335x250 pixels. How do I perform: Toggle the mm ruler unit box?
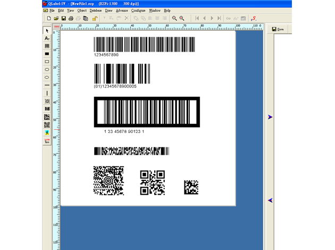coord(56,26)
